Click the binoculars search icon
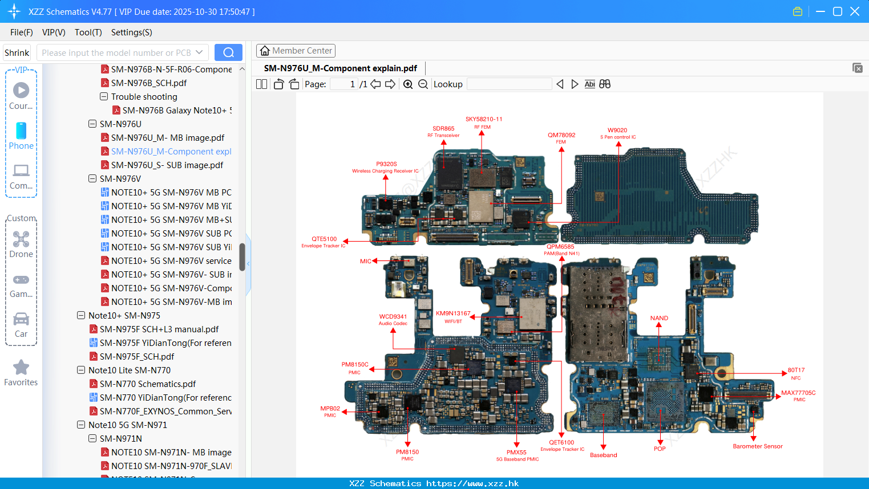 point(605,84)
